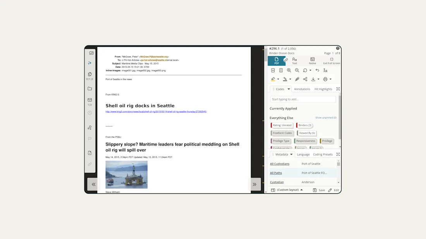Click the help question mark icon
Viewport: 426px width, 239px height.
[338, 48]
